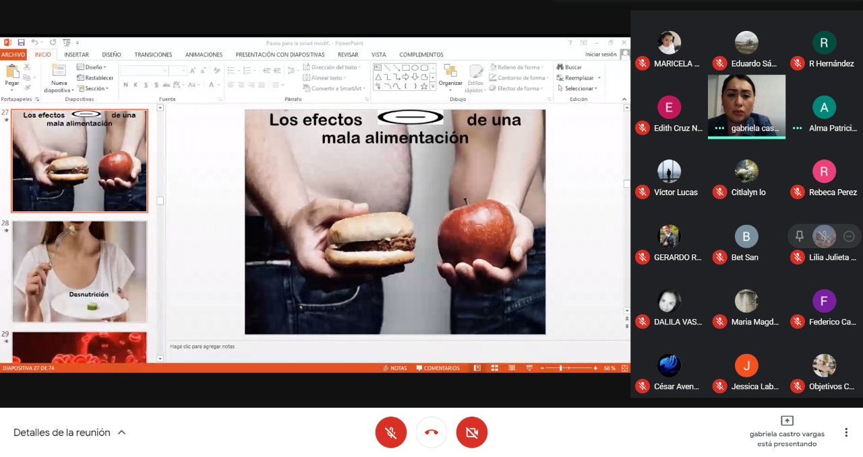Expand Detalles de la reunión chevron

coord(122,433)
